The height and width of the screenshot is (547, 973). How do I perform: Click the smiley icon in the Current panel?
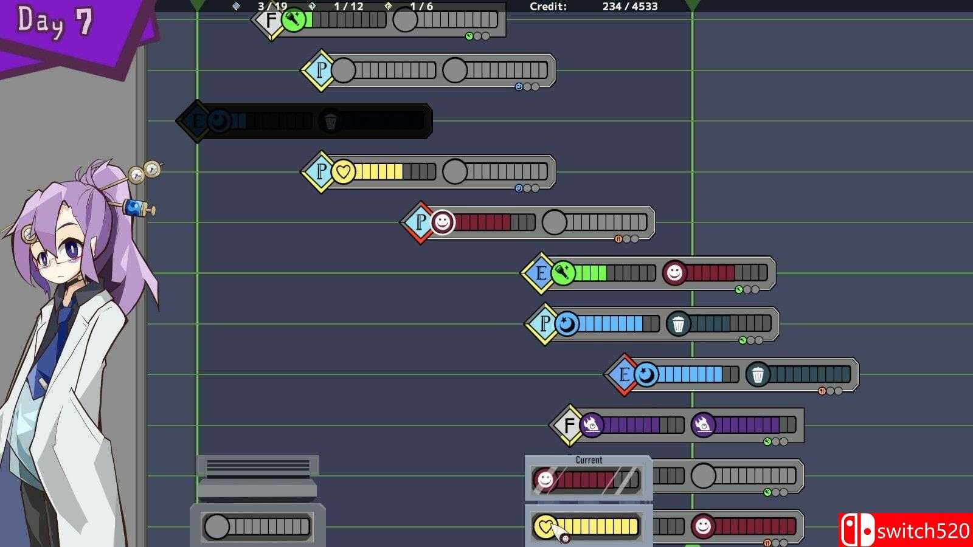coord(545,480)
